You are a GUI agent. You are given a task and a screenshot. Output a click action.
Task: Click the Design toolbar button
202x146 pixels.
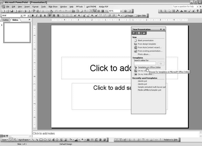tap(129, 15)
